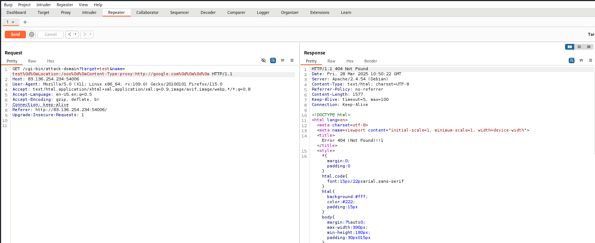Image resolution: width=595 pixels, height=243 pixels.
Task: Toggle hidden-eye inspector icon in Request pane
Action: 264,60
